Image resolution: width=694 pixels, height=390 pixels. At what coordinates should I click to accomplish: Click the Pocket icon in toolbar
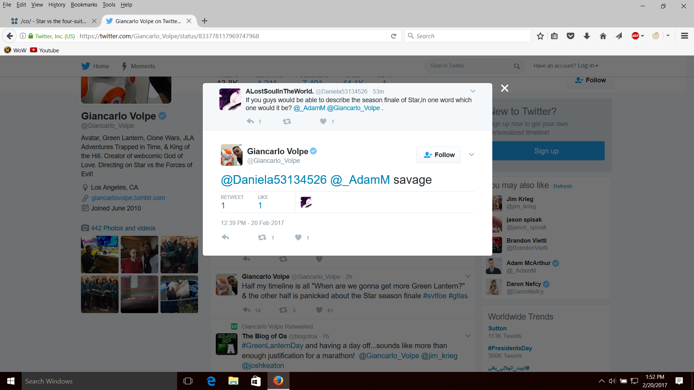coord(570,36)
